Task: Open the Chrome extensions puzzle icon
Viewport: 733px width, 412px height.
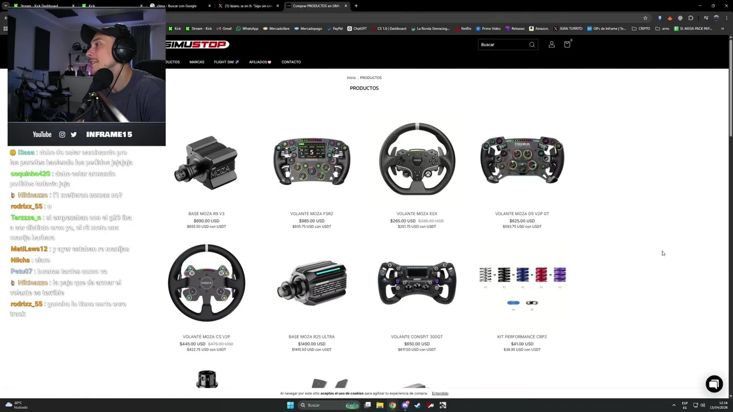Action: click(691, 18)
